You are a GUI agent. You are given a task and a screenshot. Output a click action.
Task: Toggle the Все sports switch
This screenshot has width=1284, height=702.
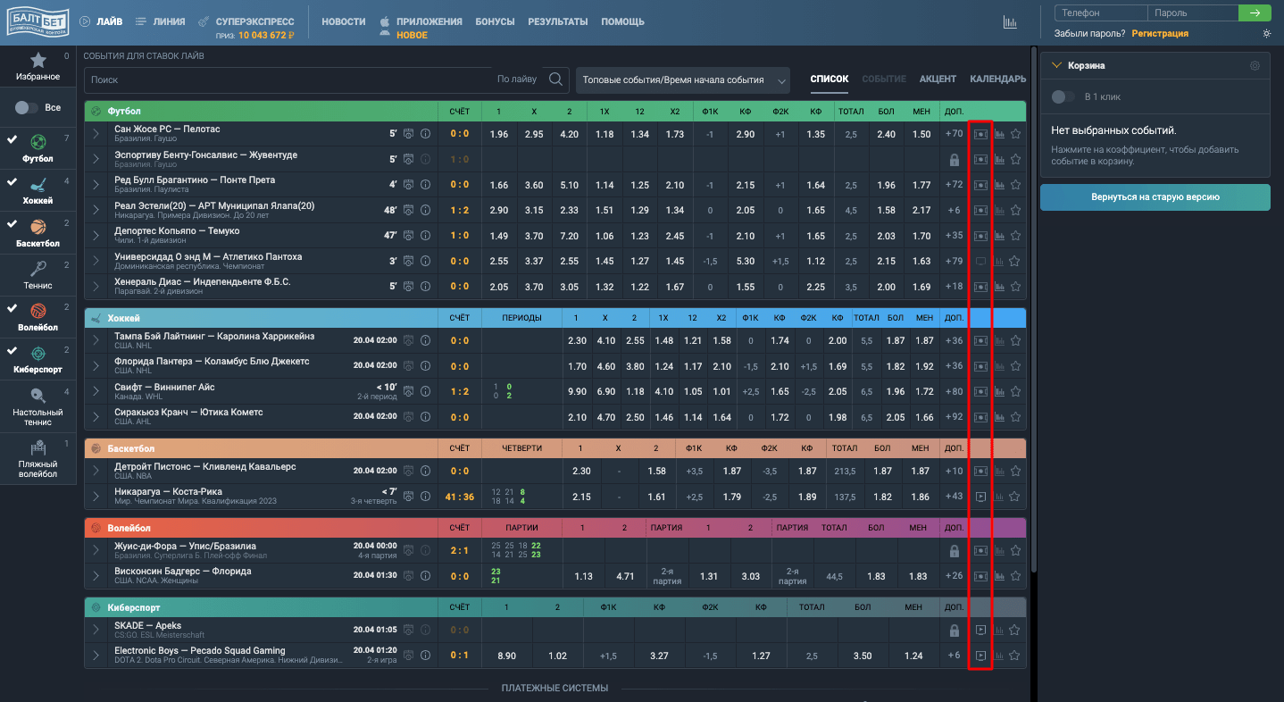coord(27,107)
